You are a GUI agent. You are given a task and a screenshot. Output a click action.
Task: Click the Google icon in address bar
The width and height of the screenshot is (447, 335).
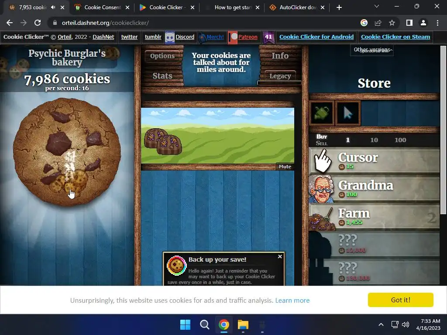364,23
